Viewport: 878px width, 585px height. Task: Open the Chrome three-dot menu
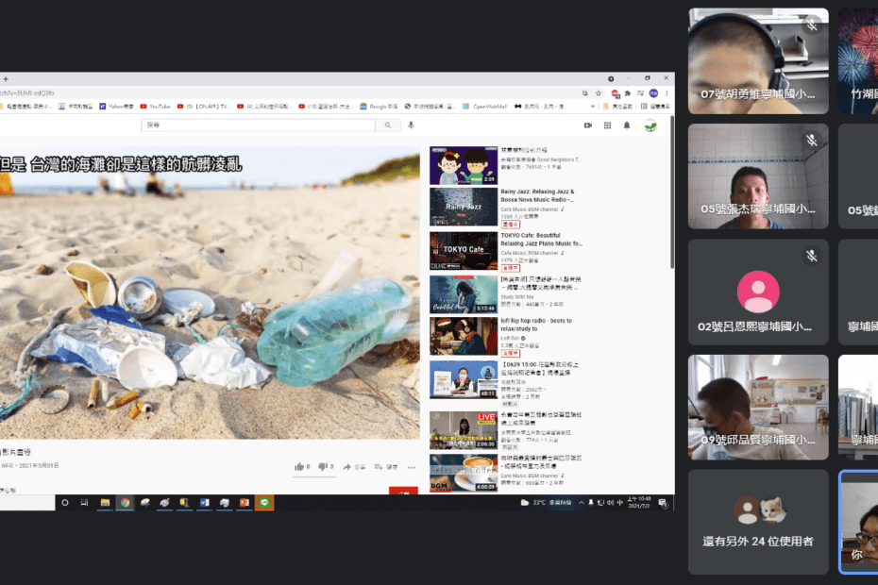[x=667, y=93]
